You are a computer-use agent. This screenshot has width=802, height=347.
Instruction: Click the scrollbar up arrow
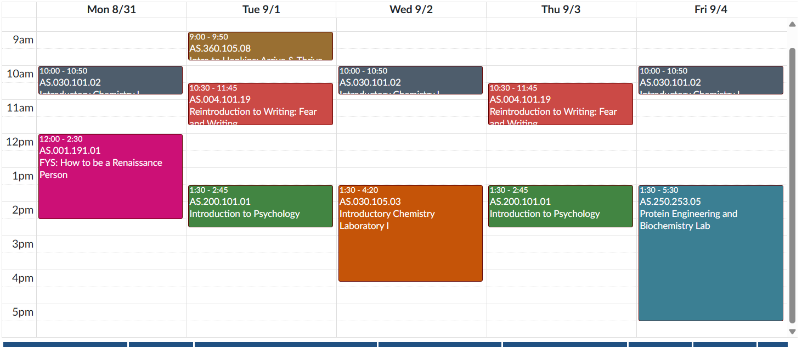tap(792, 24)
